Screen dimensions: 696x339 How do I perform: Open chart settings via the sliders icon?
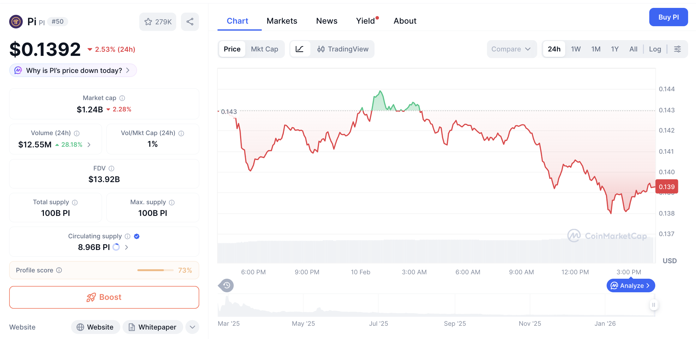(678, 49)
